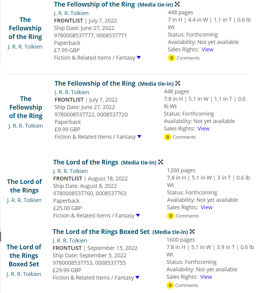View sales rights for the 1600-page Boxed Set

coord(206,277)
